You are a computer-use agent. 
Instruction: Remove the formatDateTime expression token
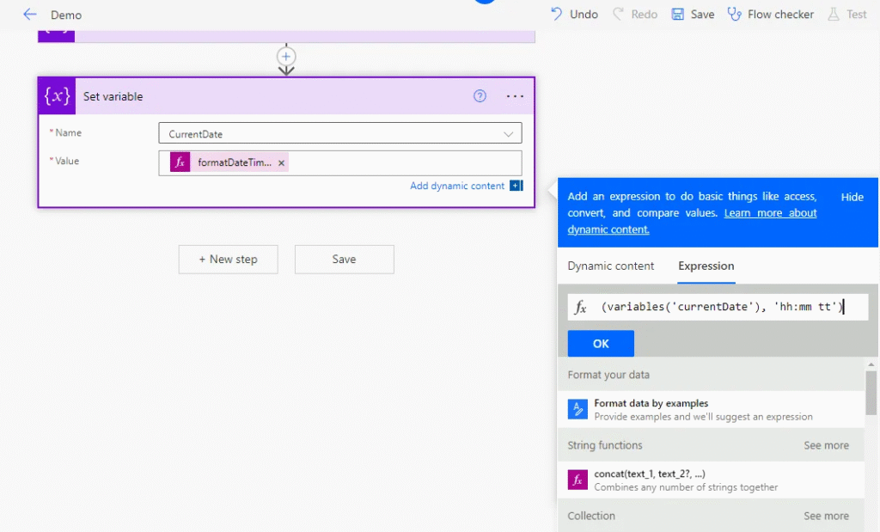click(x=282, y=162)
